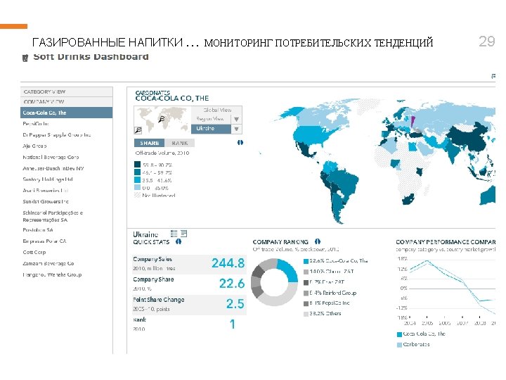Click the Not Illustrated legend swatch

pyautogui.click(x=137, y=195)
